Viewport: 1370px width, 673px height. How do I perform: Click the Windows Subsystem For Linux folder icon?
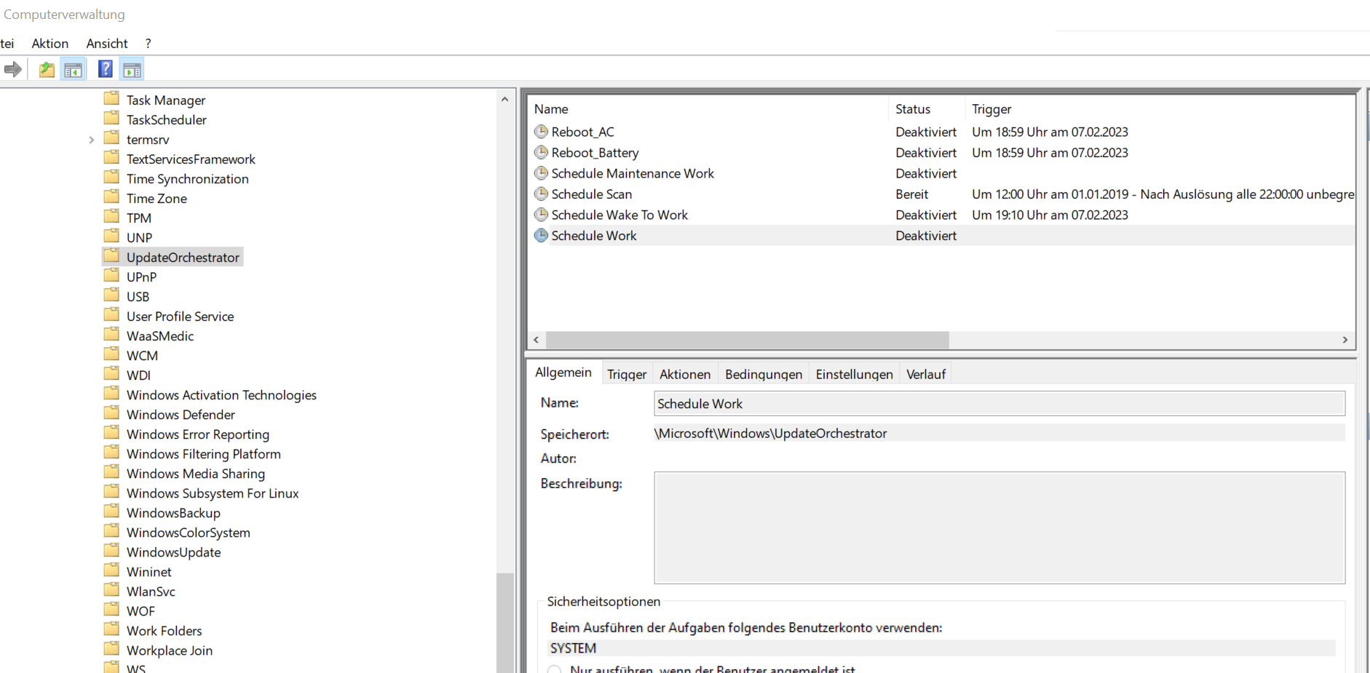[x=111, y=492]
